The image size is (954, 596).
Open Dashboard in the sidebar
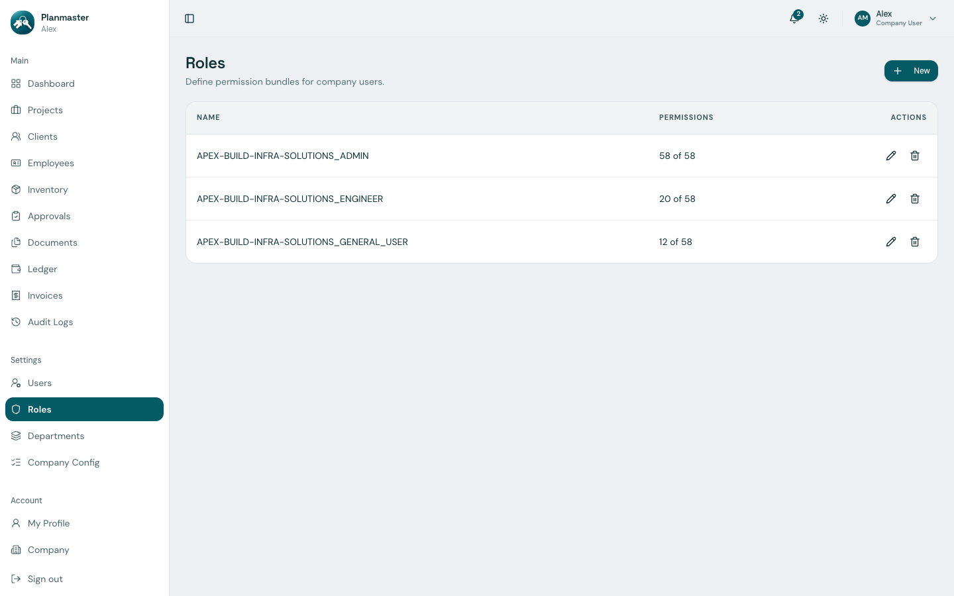coord(84,83)
